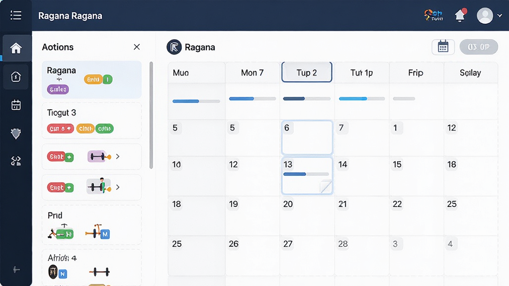Select the Mon 7 column header

252,72
